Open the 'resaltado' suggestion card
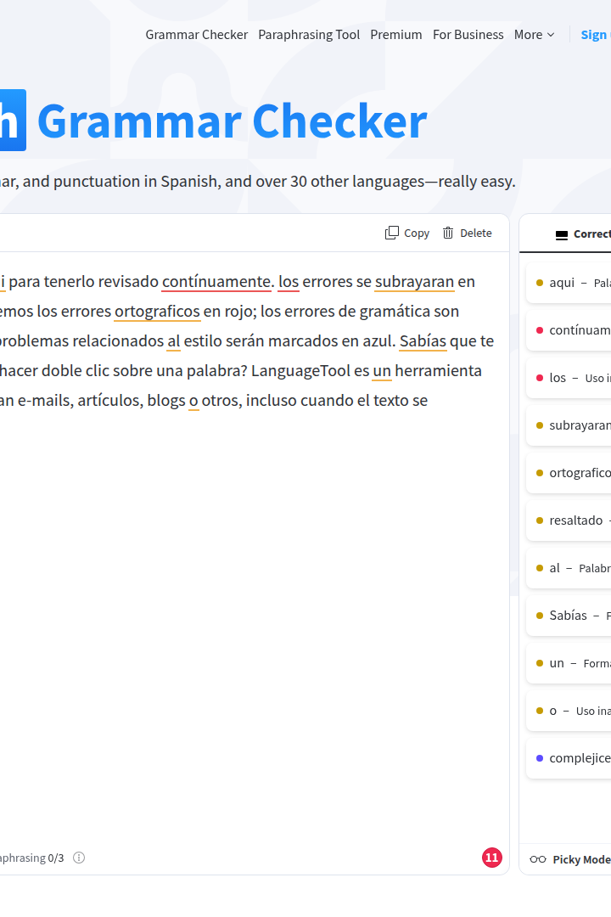The image size is (611, 917). [x=569, y=520]
